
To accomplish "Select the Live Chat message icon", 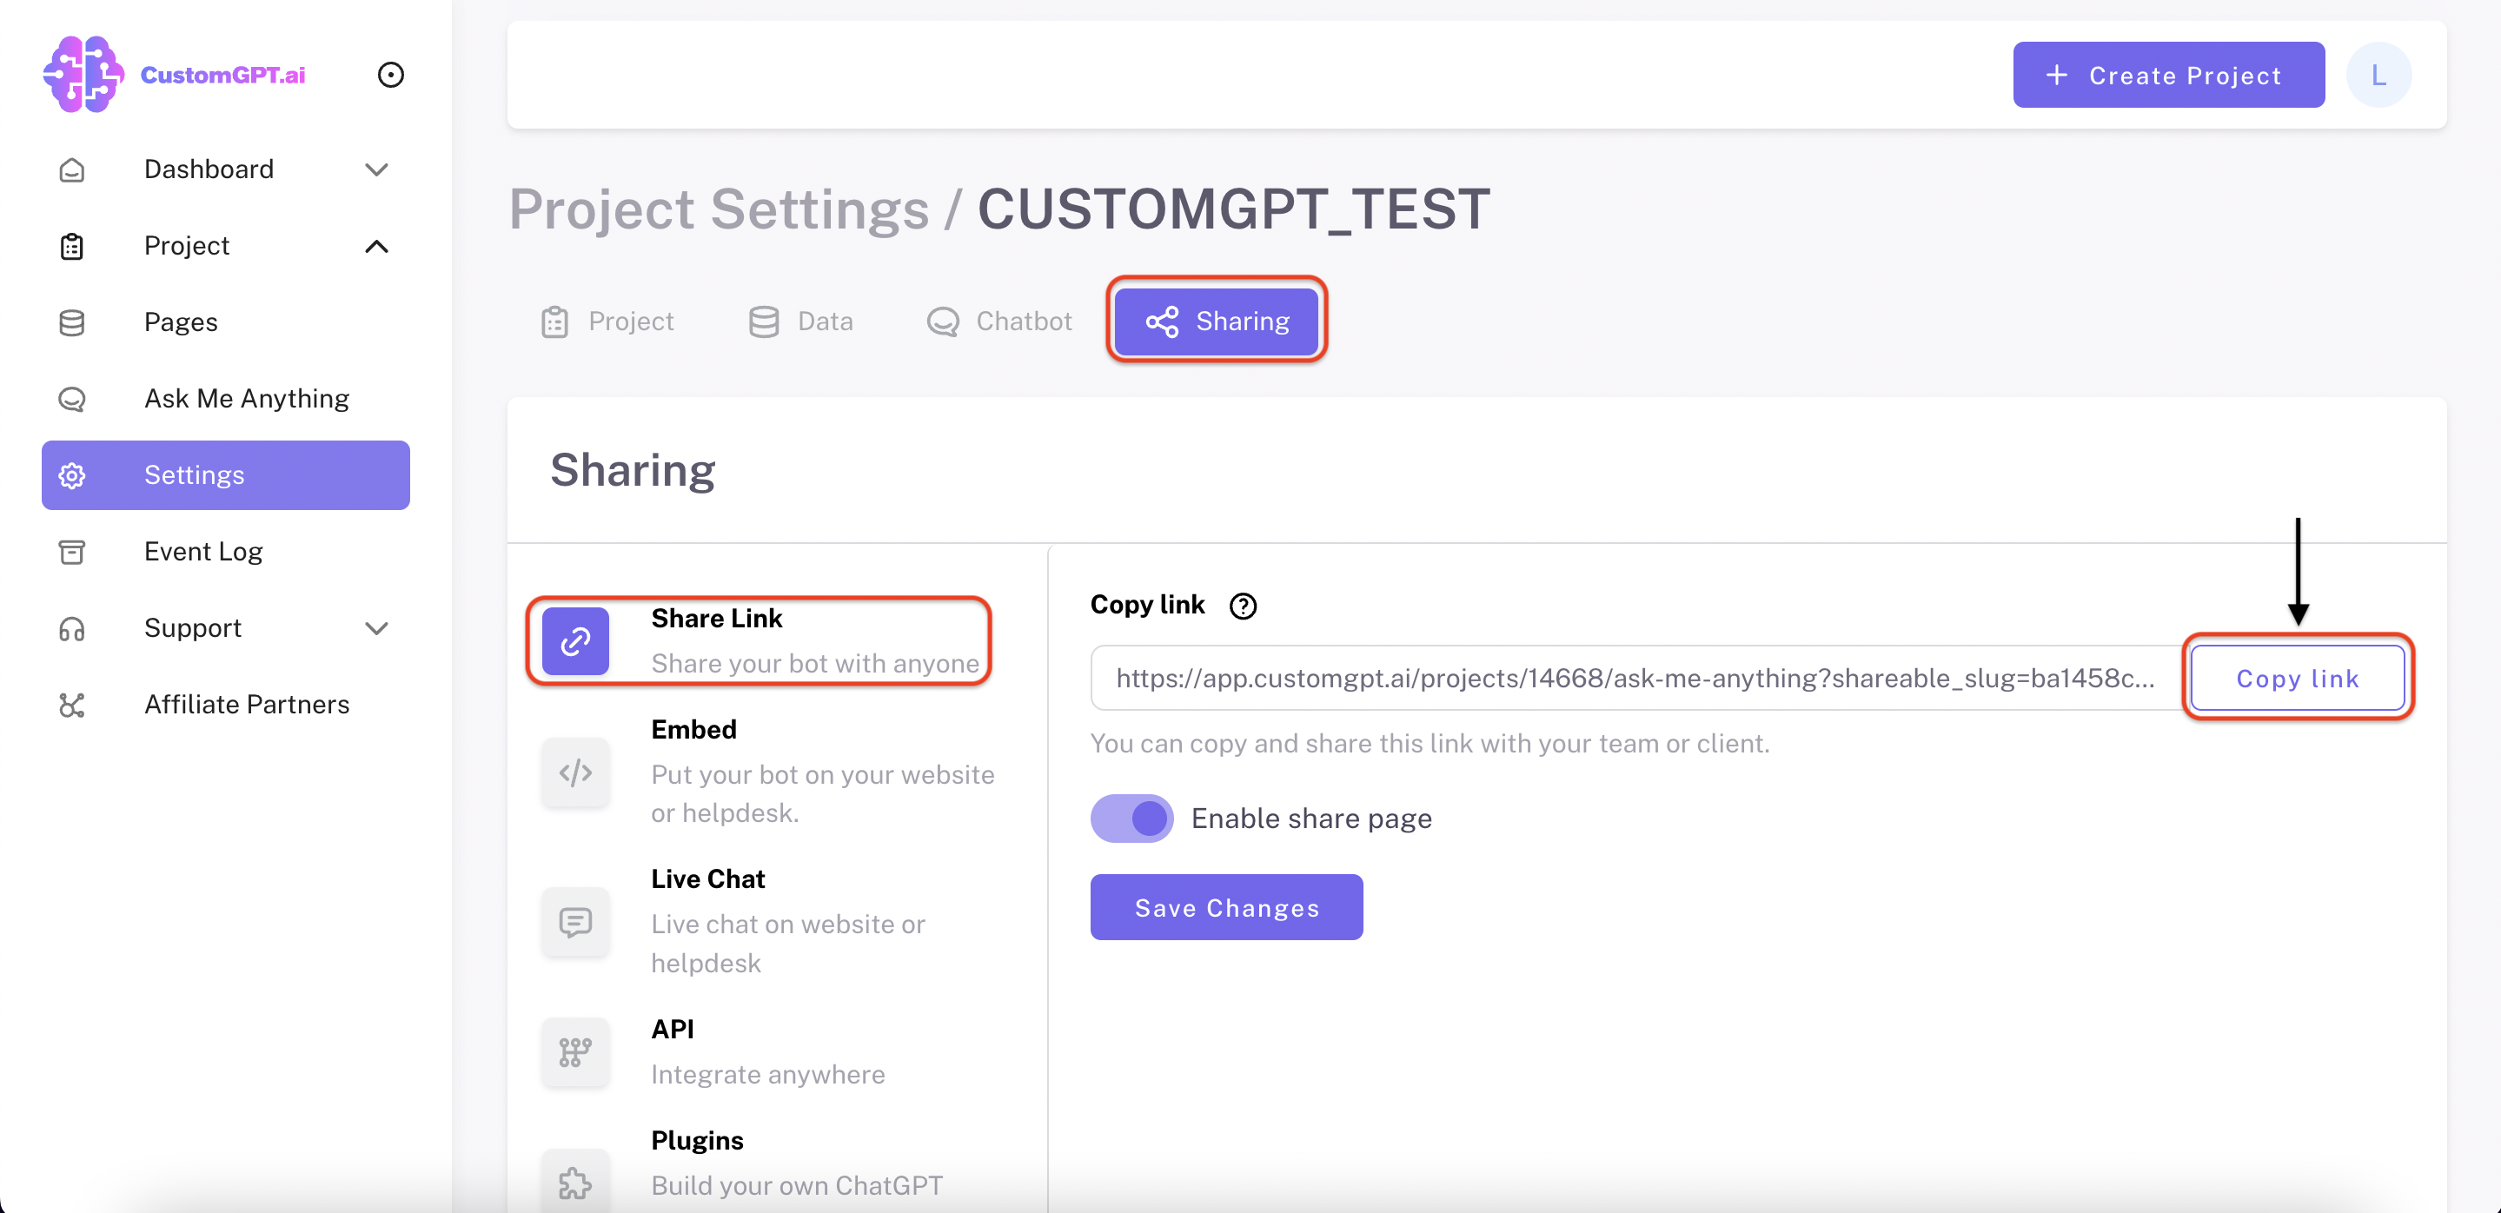I will (x=574, y=922).
